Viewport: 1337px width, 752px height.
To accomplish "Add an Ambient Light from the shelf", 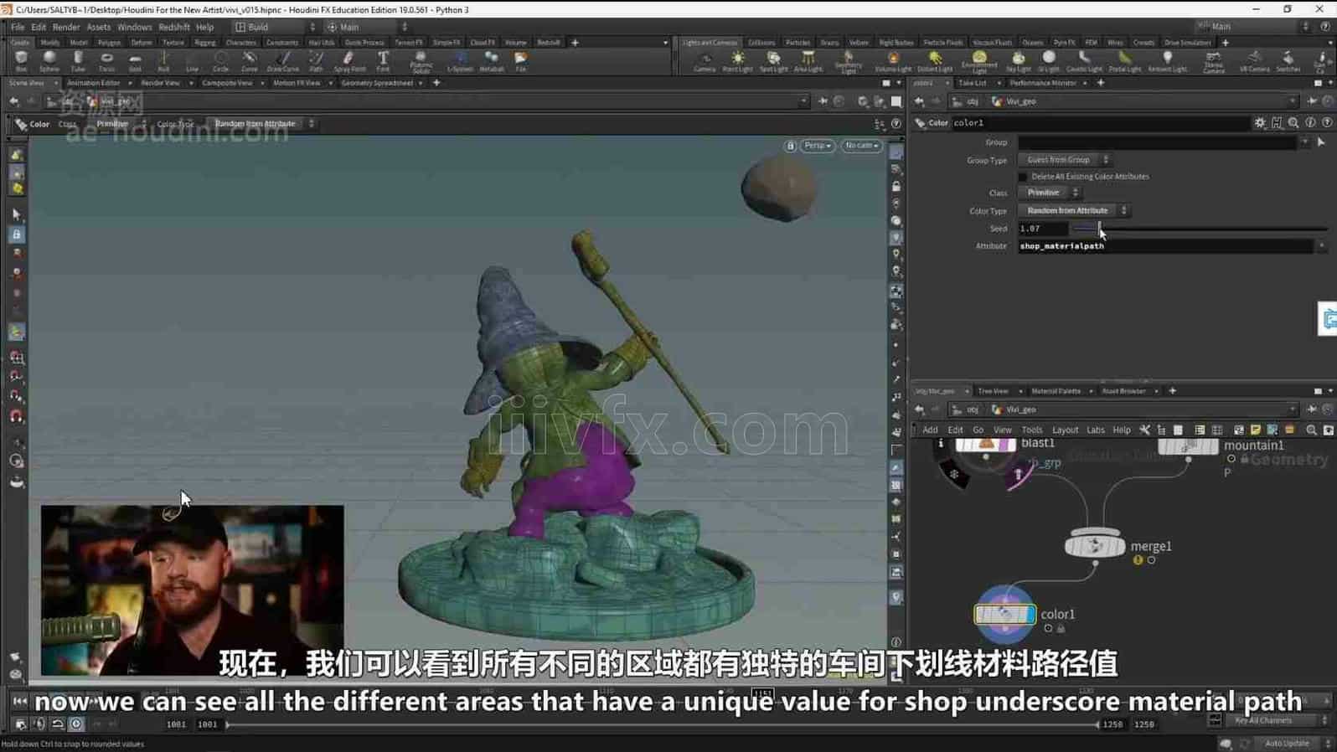I will tap(1168, 61).
